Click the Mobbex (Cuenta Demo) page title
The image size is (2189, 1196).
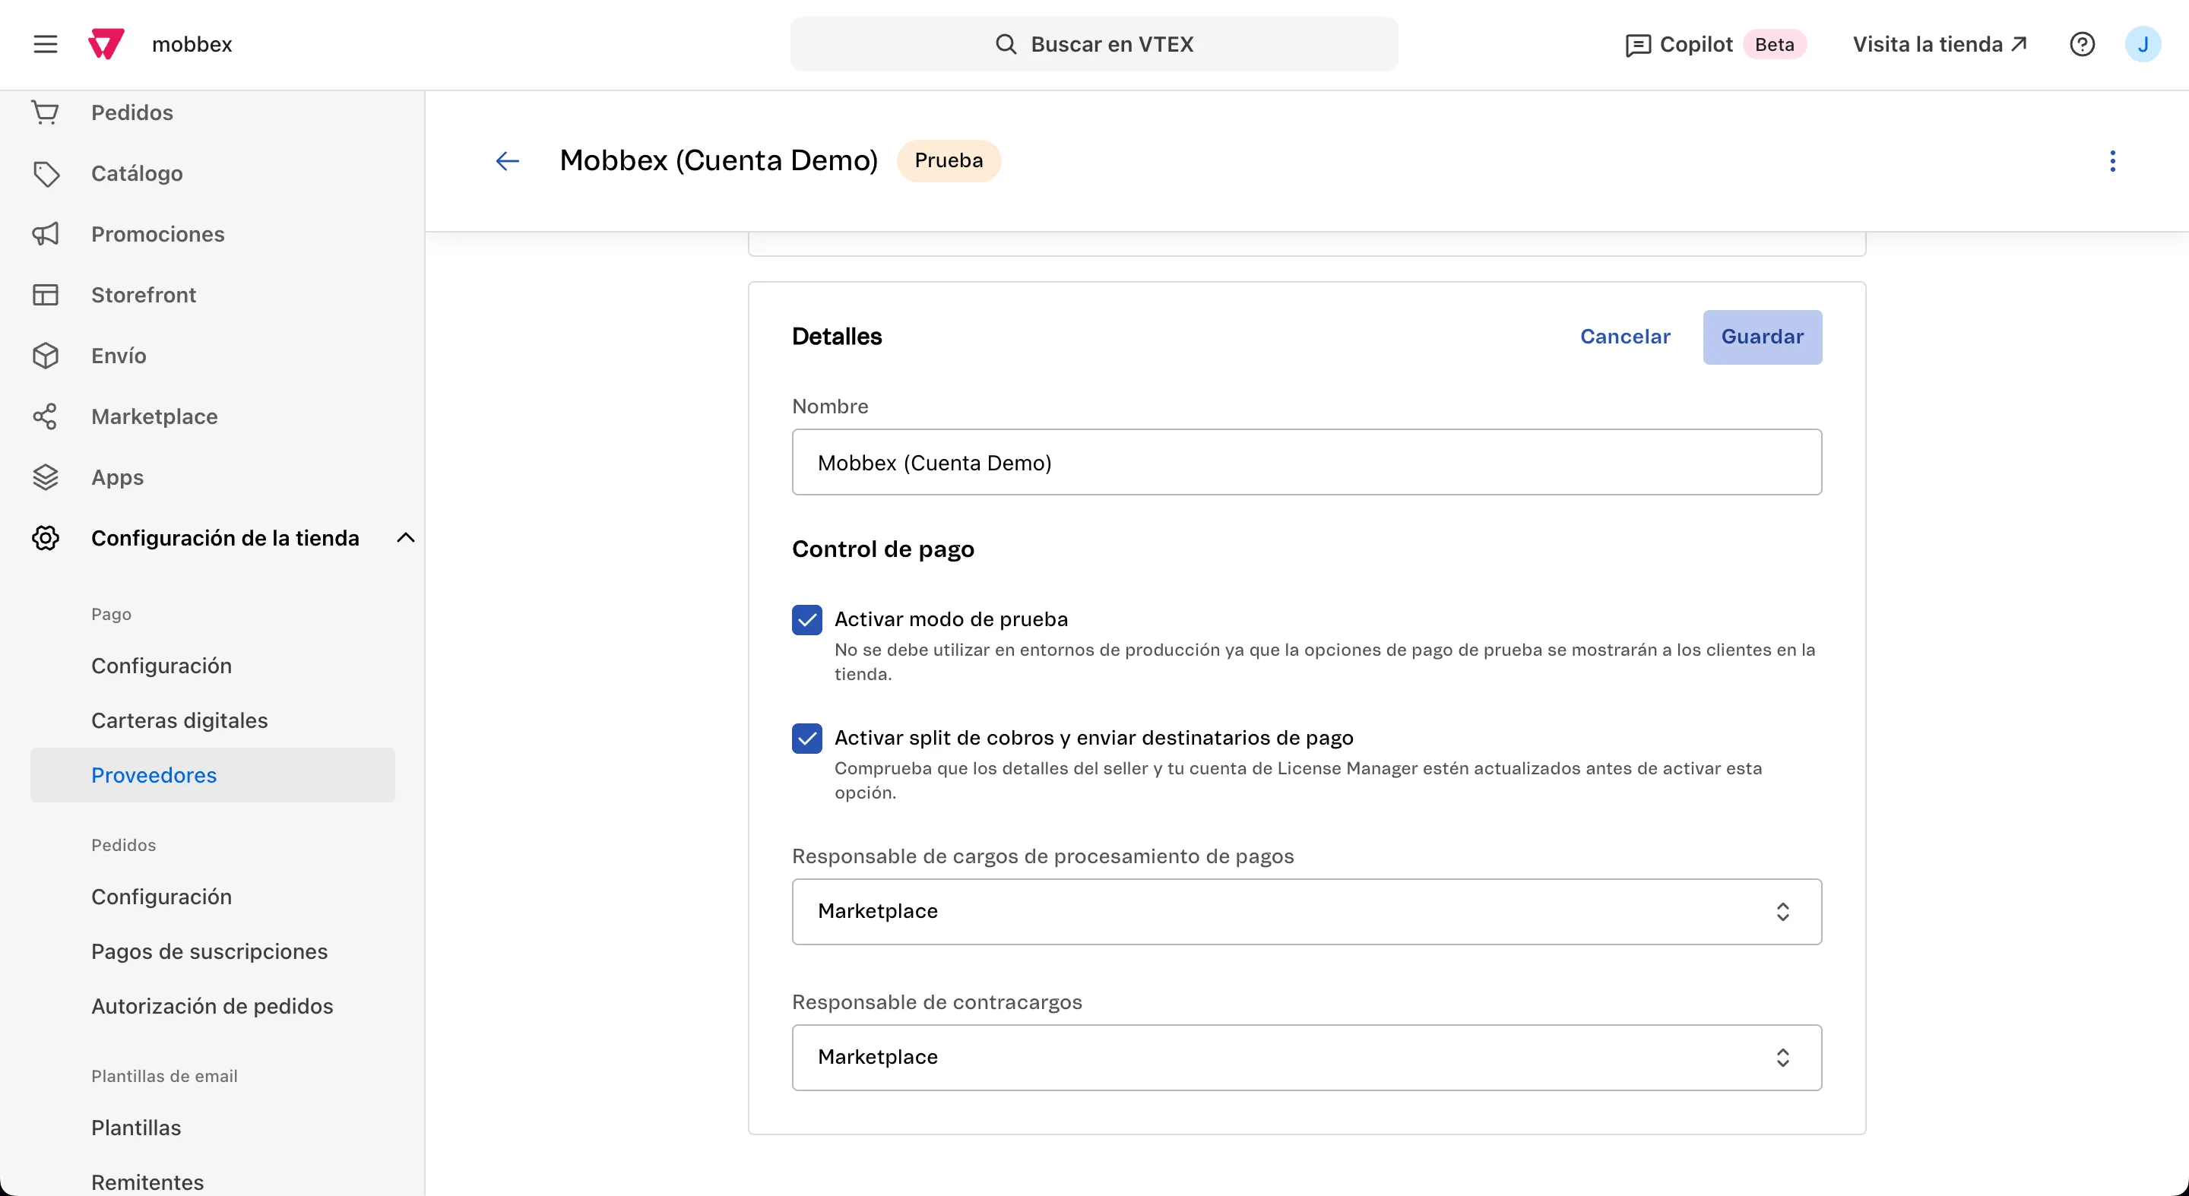pos(719,160)
